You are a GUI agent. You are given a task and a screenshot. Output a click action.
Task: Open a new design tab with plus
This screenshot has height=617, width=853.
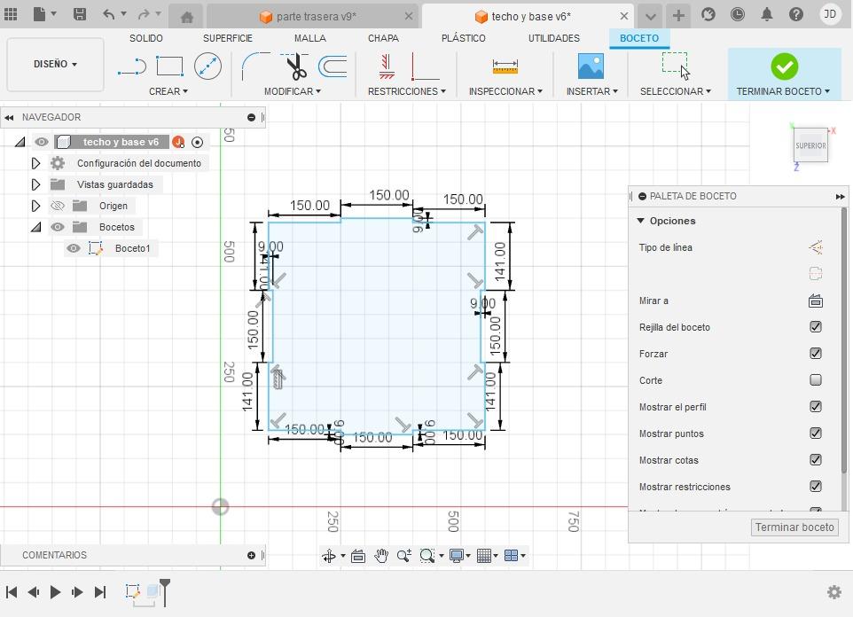click(x=677, y=15)
